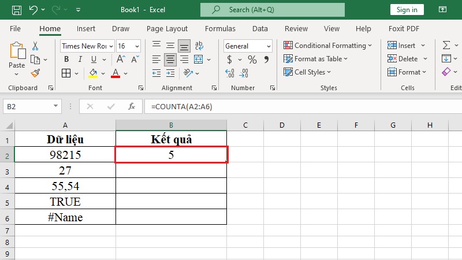
Task: Click the Align Left icon
Action: pyautogui.click(x=157, y=60)
